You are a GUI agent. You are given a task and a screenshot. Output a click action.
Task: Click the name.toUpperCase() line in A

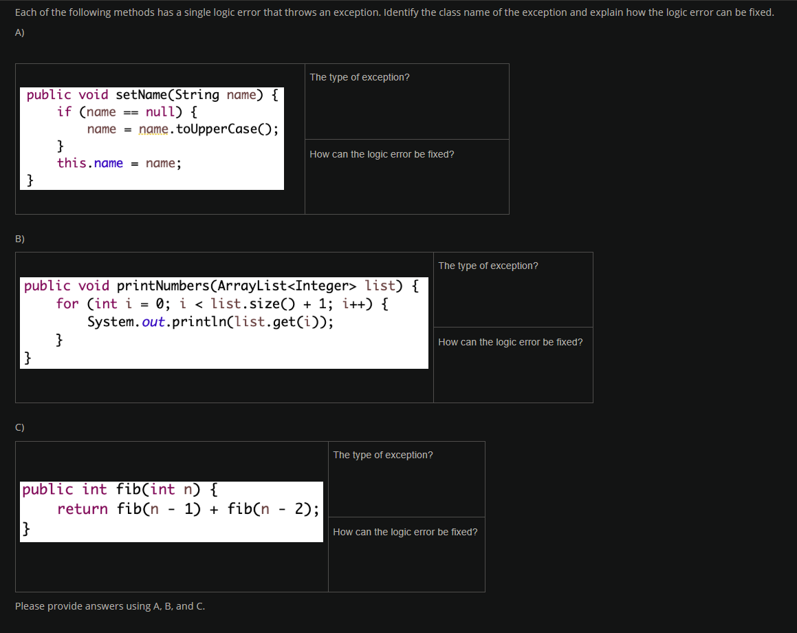(x=182, y=128)
